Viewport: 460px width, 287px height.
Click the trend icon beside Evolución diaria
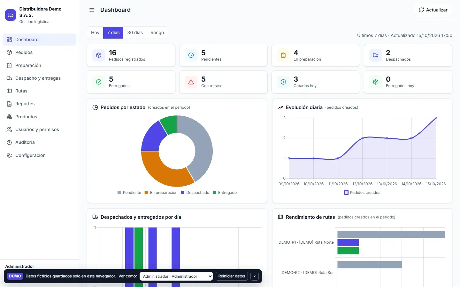pos(280,107)
